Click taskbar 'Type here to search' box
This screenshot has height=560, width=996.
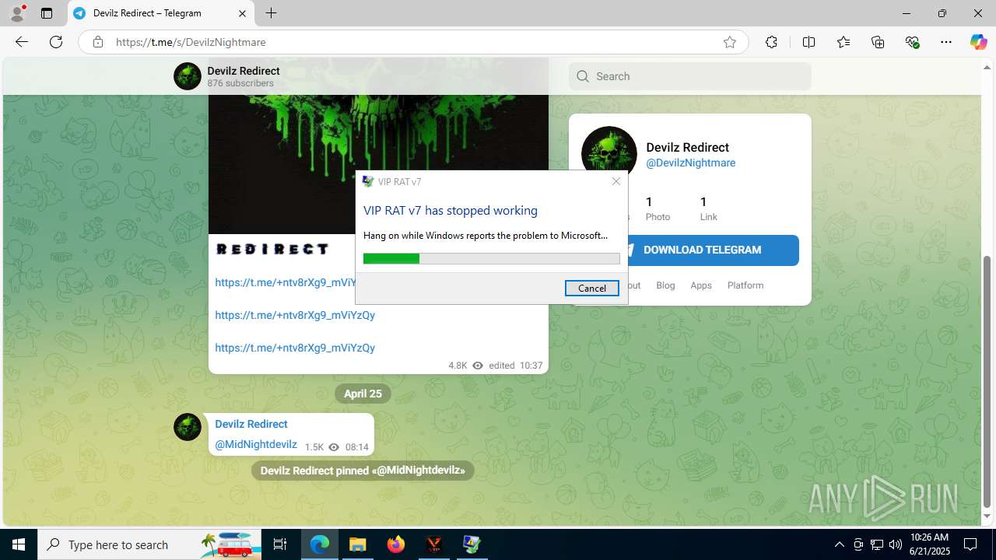point(149,544)
